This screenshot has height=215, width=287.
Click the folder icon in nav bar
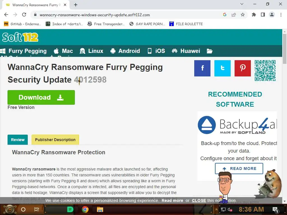pyautogui.click(x=210, y=51)
